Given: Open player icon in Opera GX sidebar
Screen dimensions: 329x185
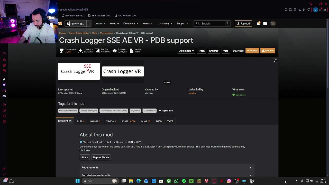Looking at the screenshot, I should [4, 105].
